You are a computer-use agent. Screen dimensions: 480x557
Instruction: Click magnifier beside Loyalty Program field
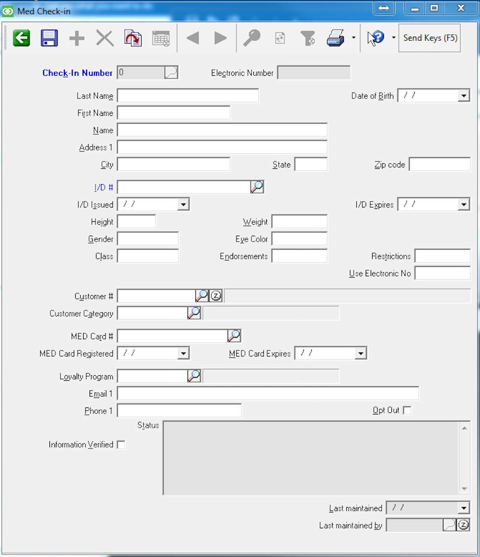coord(194,376)
